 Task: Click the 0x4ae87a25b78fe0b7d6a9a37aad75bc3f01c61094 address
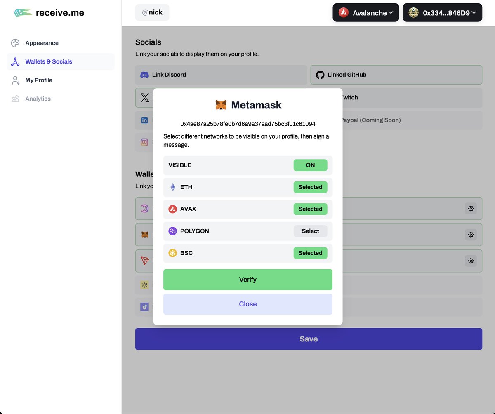pyautogui.click(x=248, y=124)
